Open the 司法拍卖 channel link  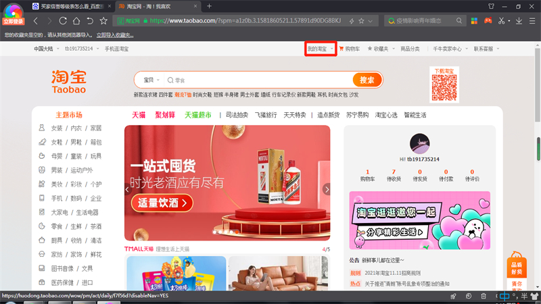point(237,115)
